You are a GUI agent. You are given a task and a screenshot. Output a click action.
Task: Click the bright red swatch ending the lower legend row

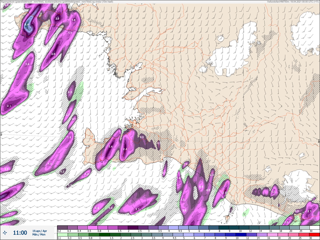[x=314, y=235]
